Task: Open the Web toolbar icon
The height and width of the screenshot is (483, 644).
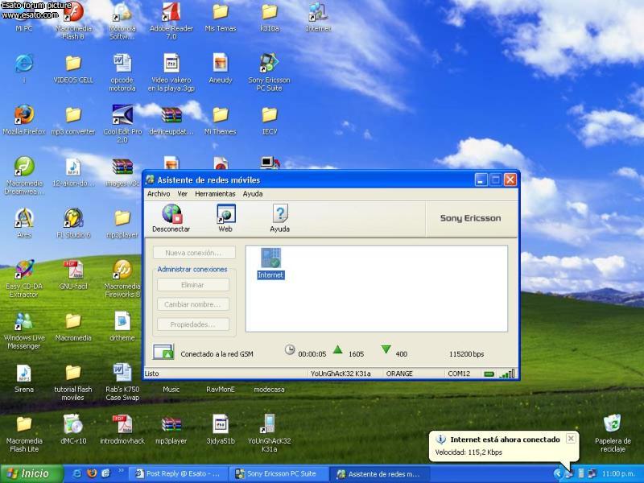Action: point(225,218)
